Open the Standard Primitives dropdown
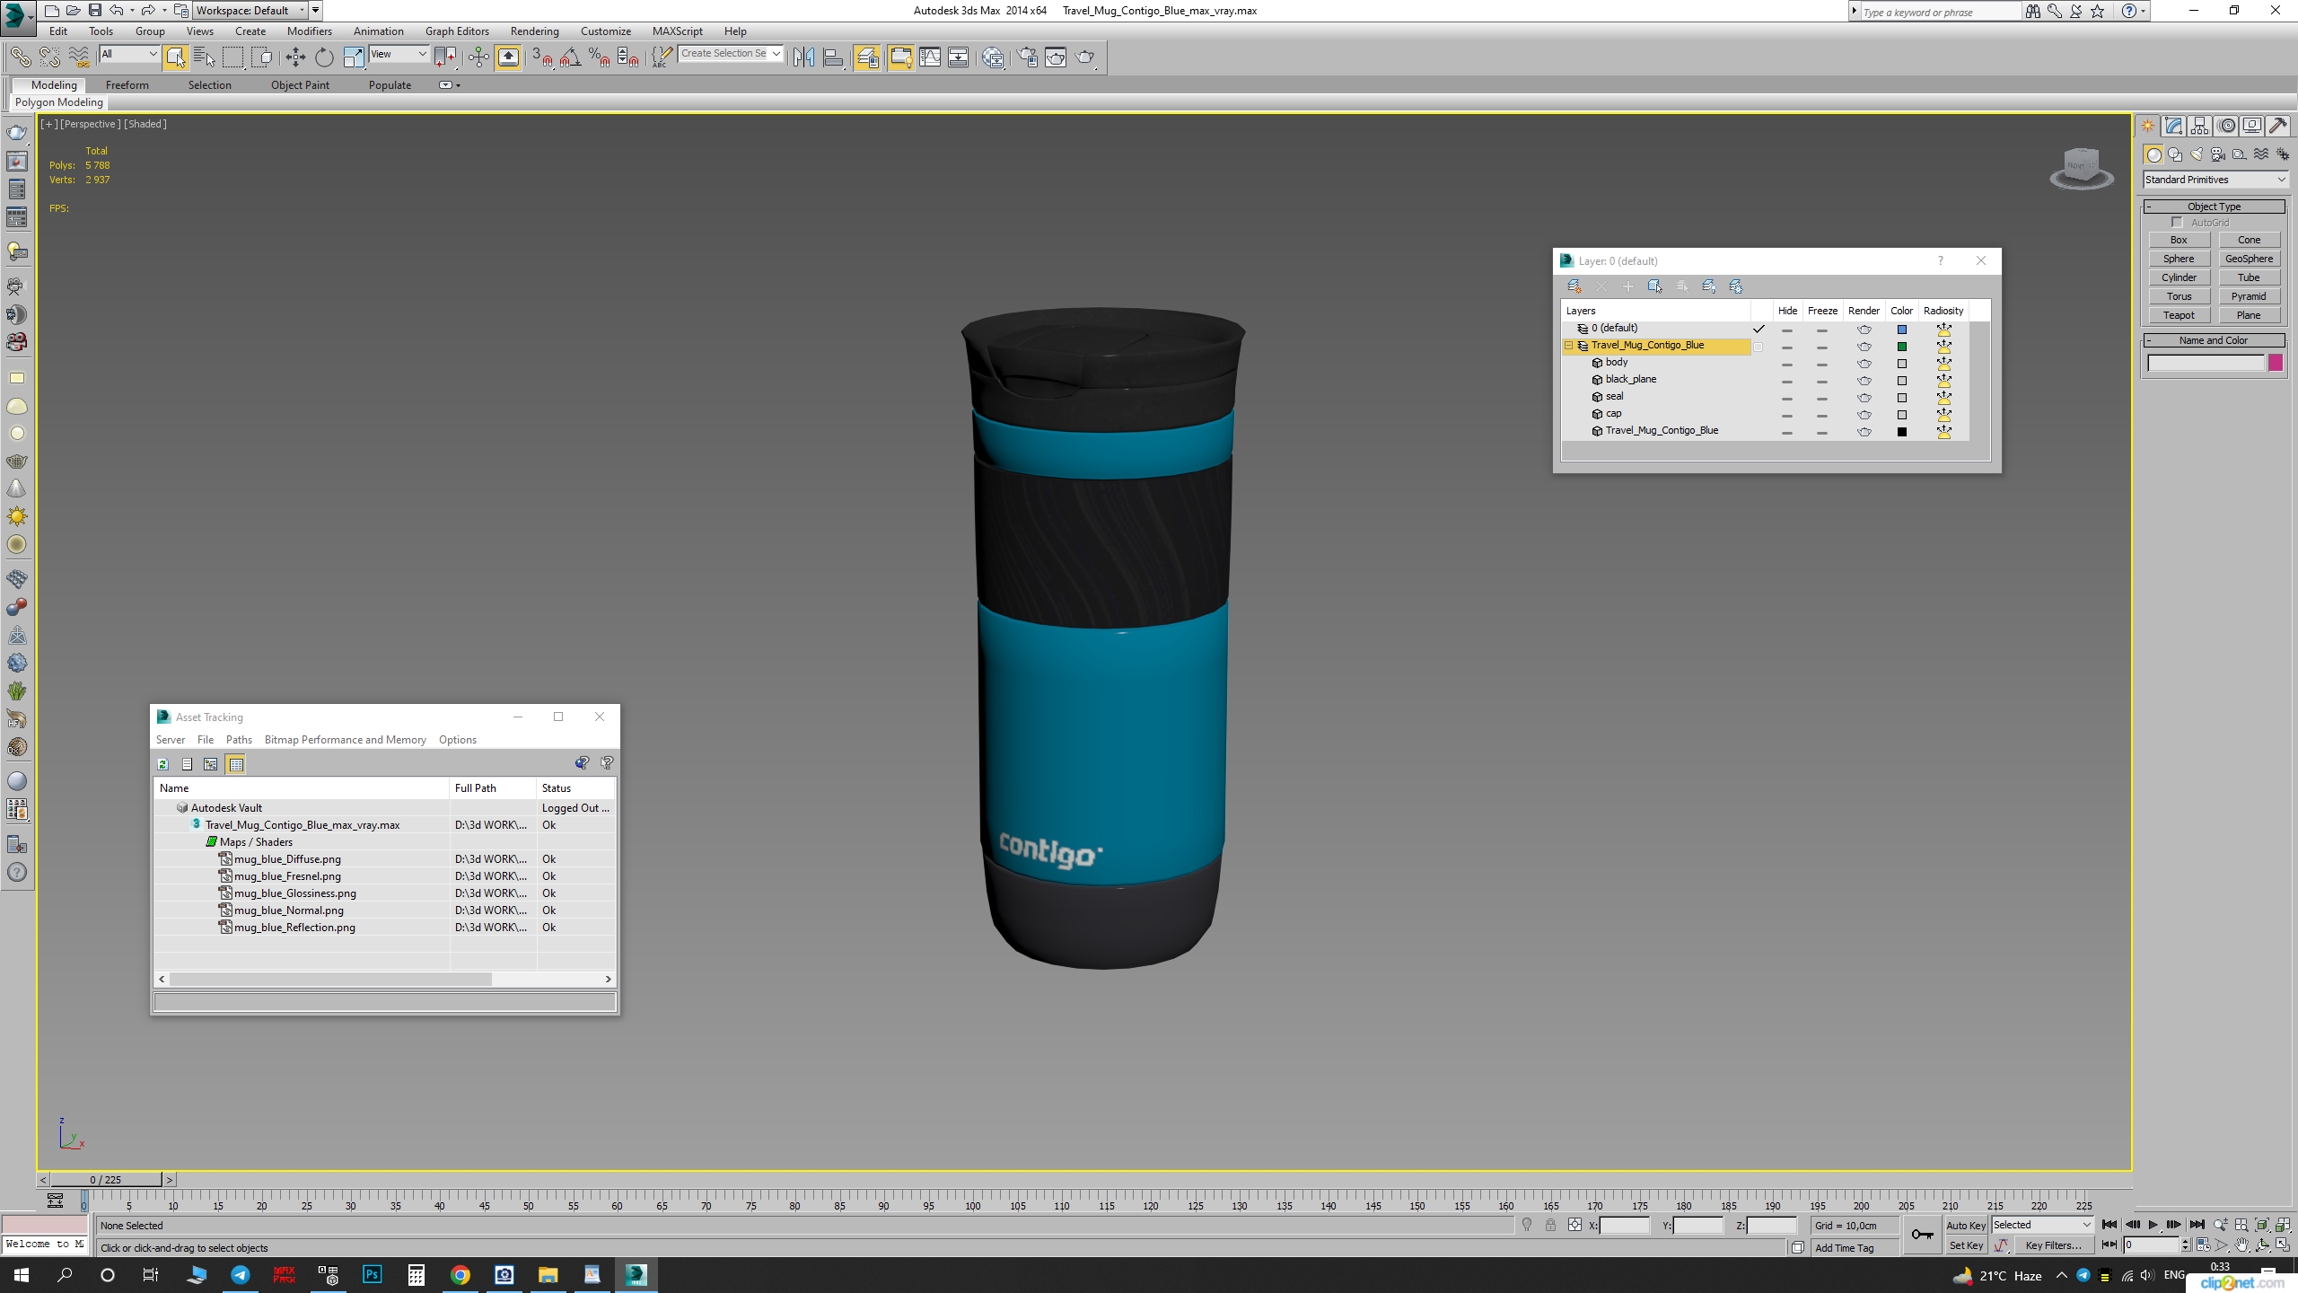The image size is (2298, 1293). pyautogui.click(x=2214, y=180)
